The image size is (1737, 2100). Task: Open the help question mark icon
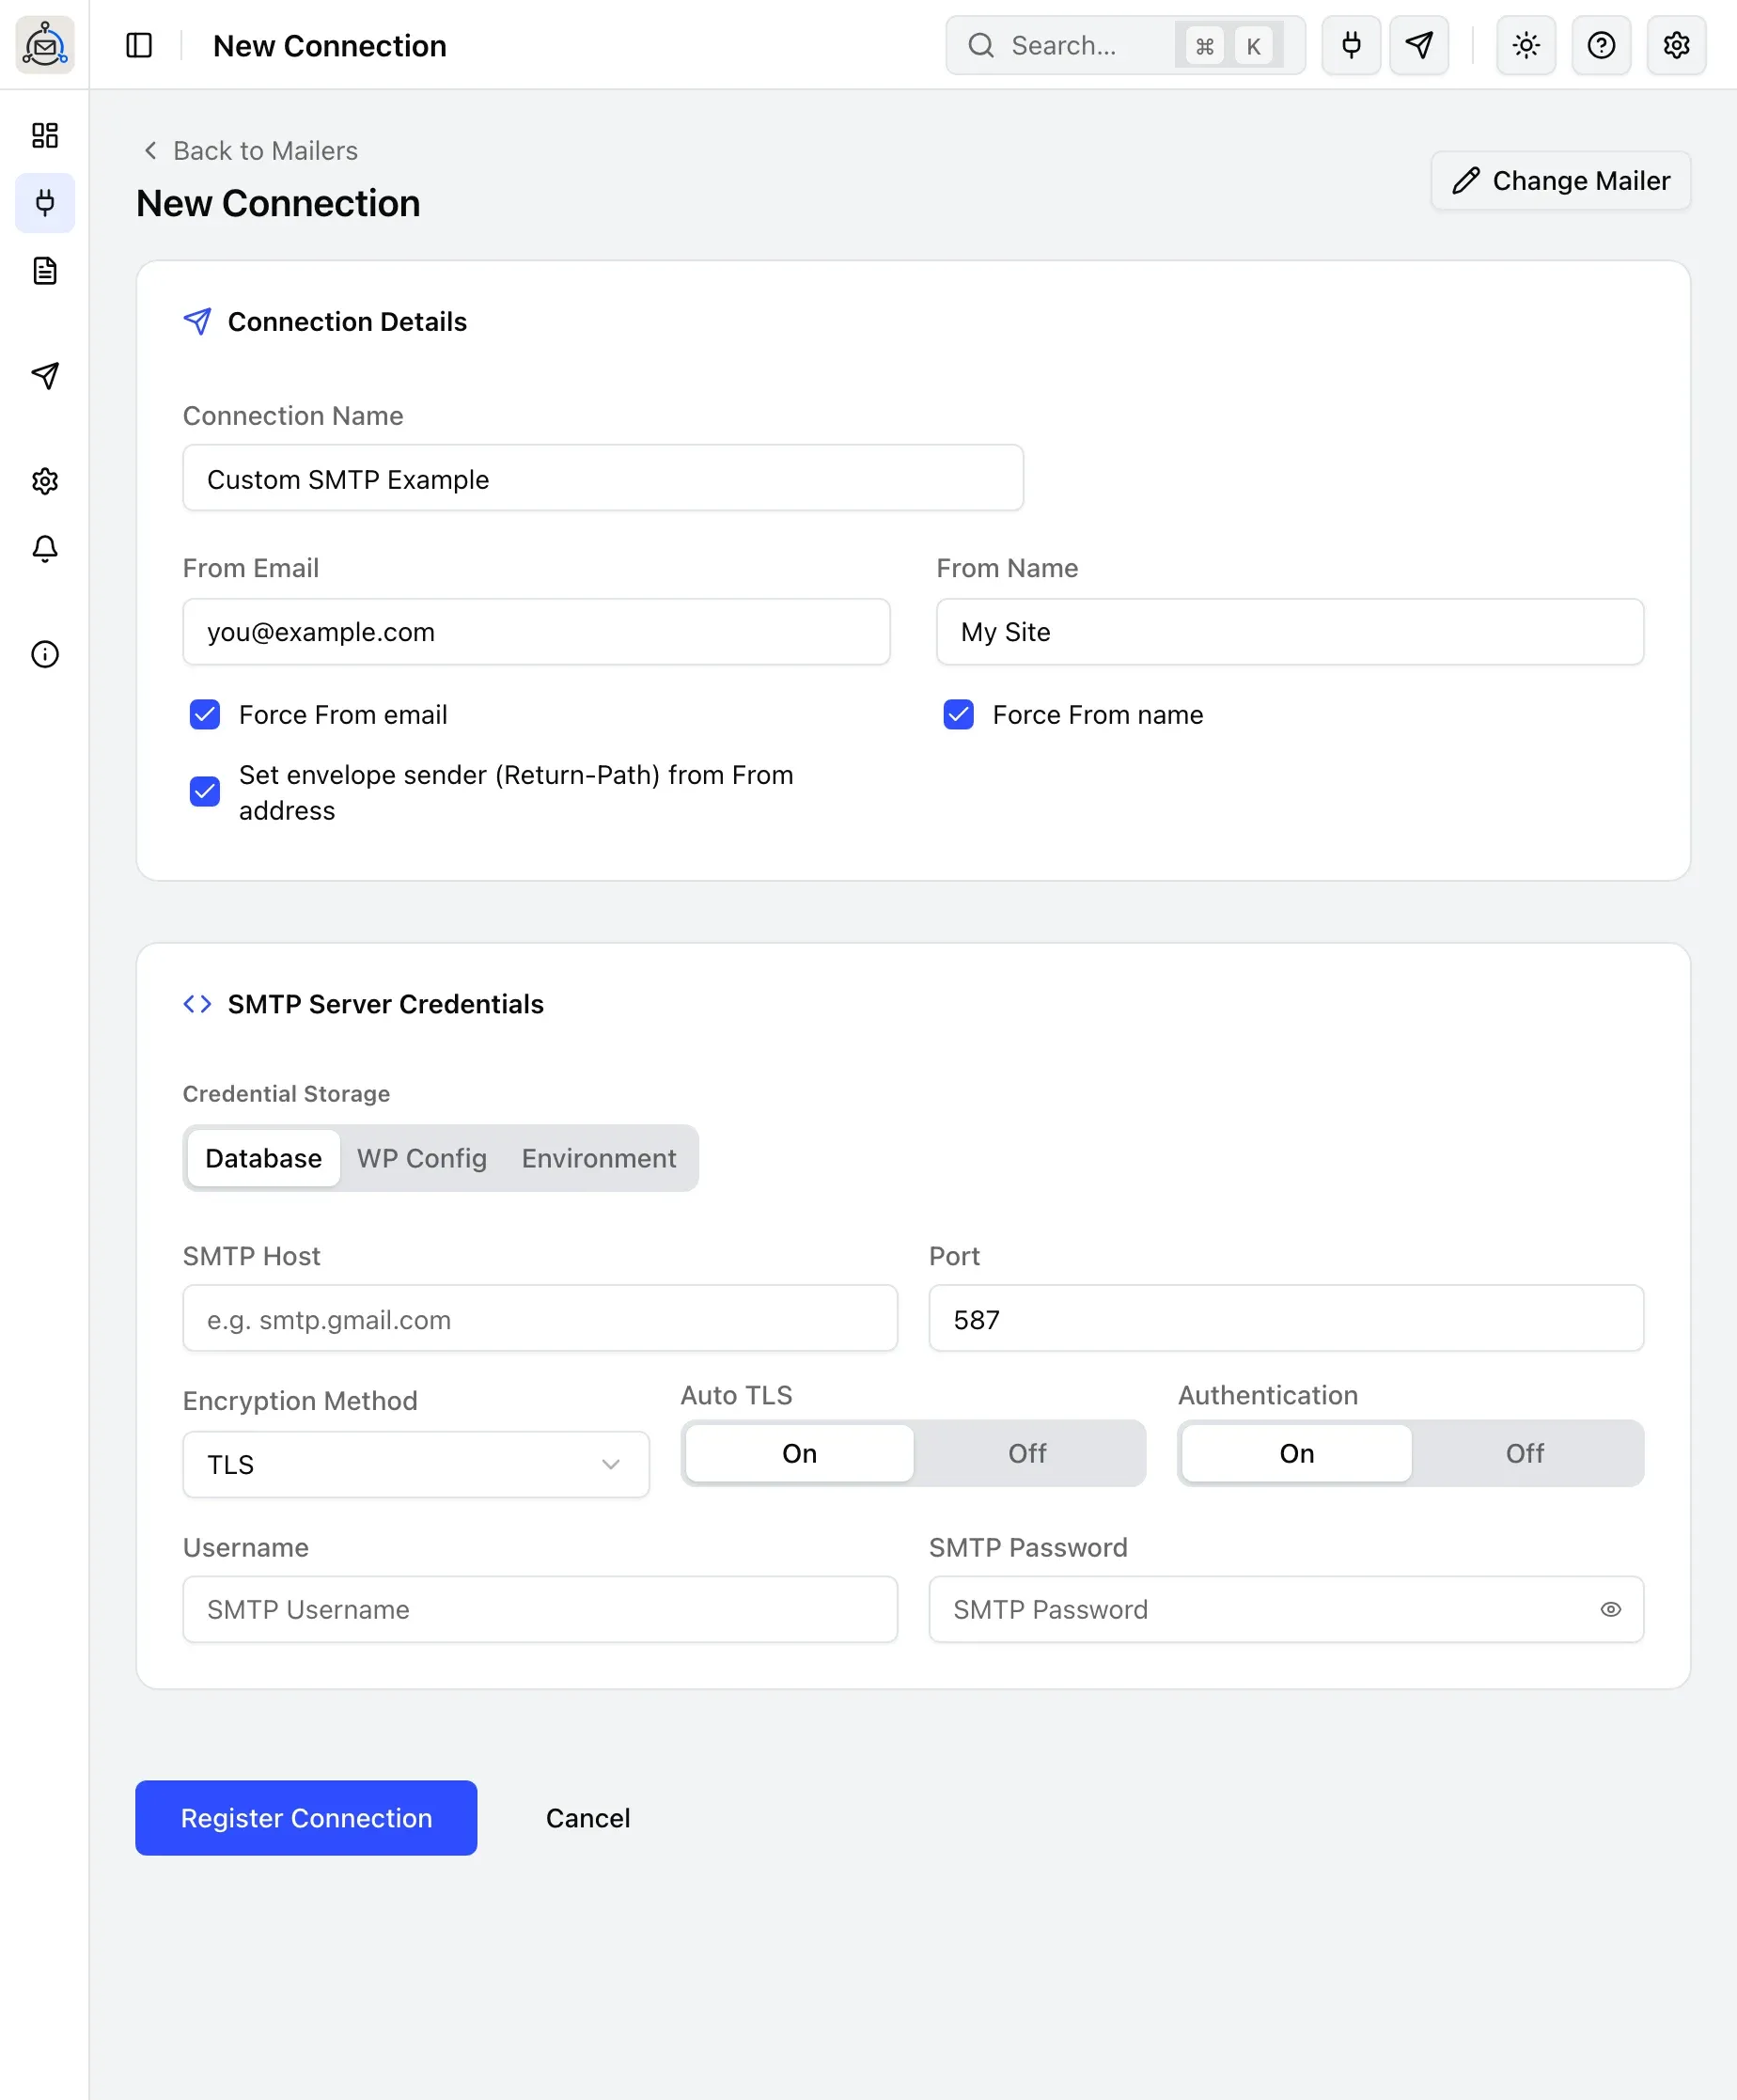coord(1601,45)
